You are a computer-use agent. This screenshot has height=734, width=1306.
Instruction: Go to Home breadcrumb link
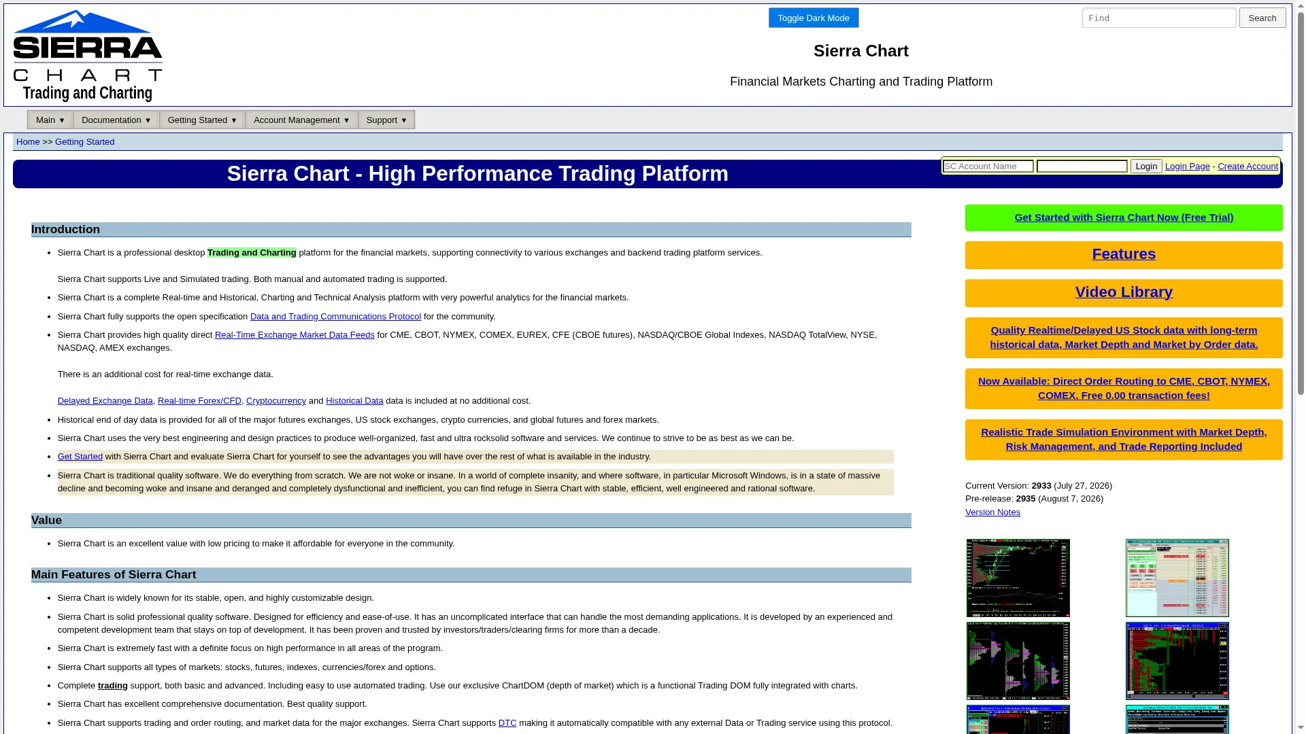pyautogui.click(x=28, y=141)
